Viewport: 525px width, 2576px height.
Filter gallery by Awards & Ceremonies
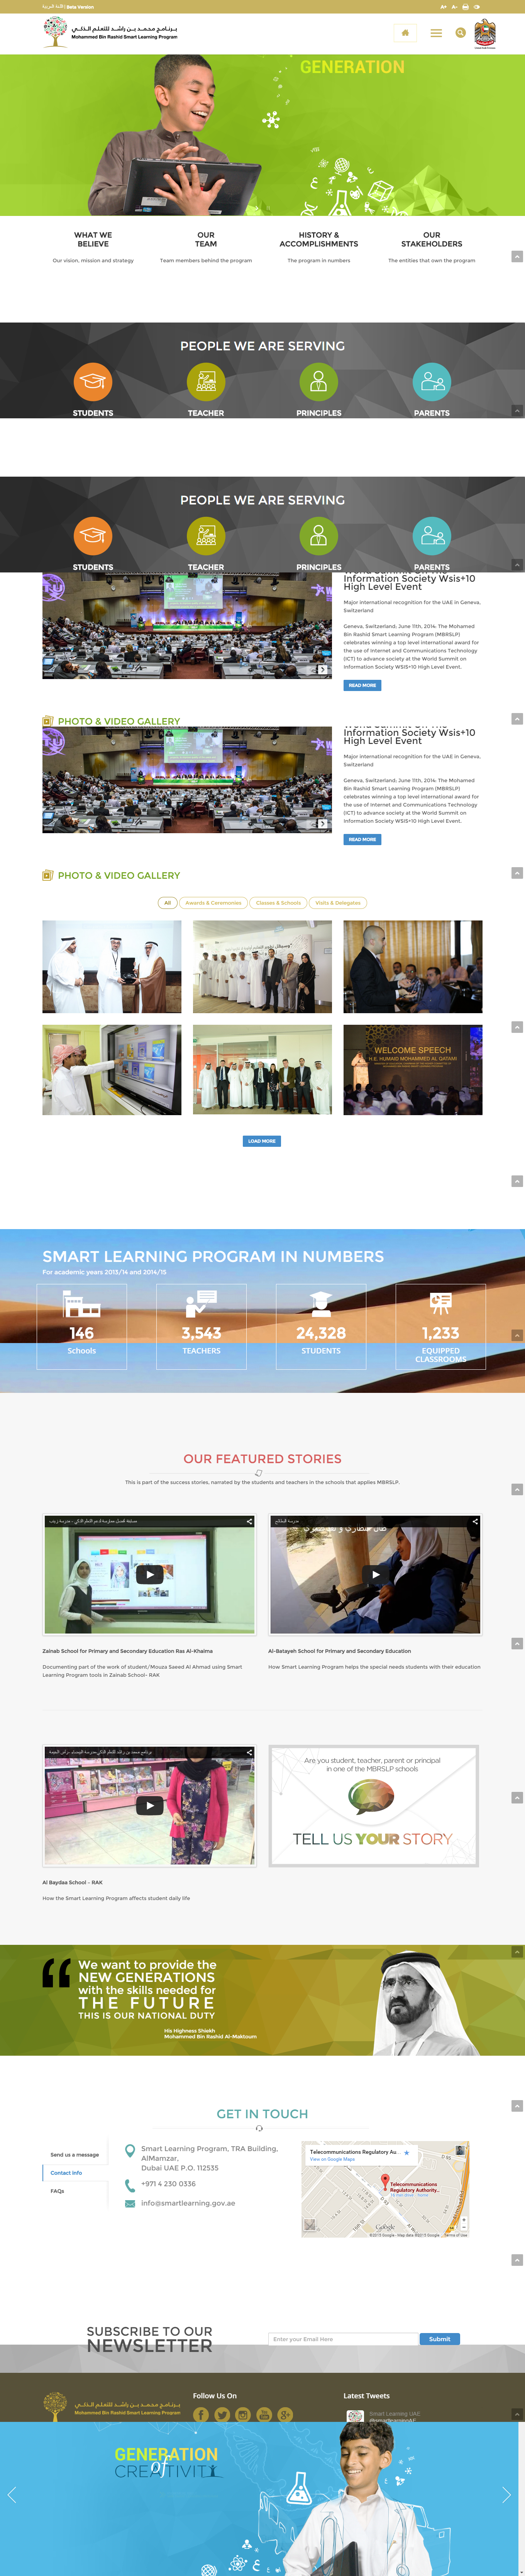213,903
